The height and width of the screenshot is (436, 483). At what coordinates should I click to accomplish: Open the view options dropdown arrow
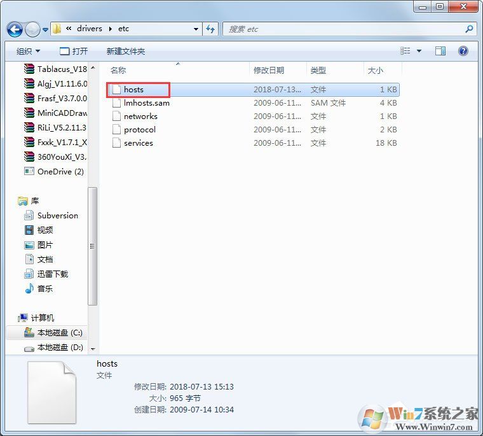pyautogui.click(x=419, y=51)
